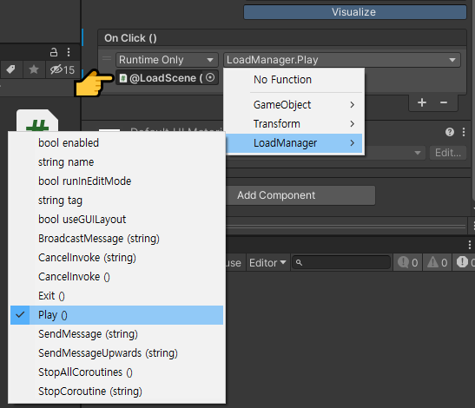Expand the LoadManager submenu

(294, 143)
